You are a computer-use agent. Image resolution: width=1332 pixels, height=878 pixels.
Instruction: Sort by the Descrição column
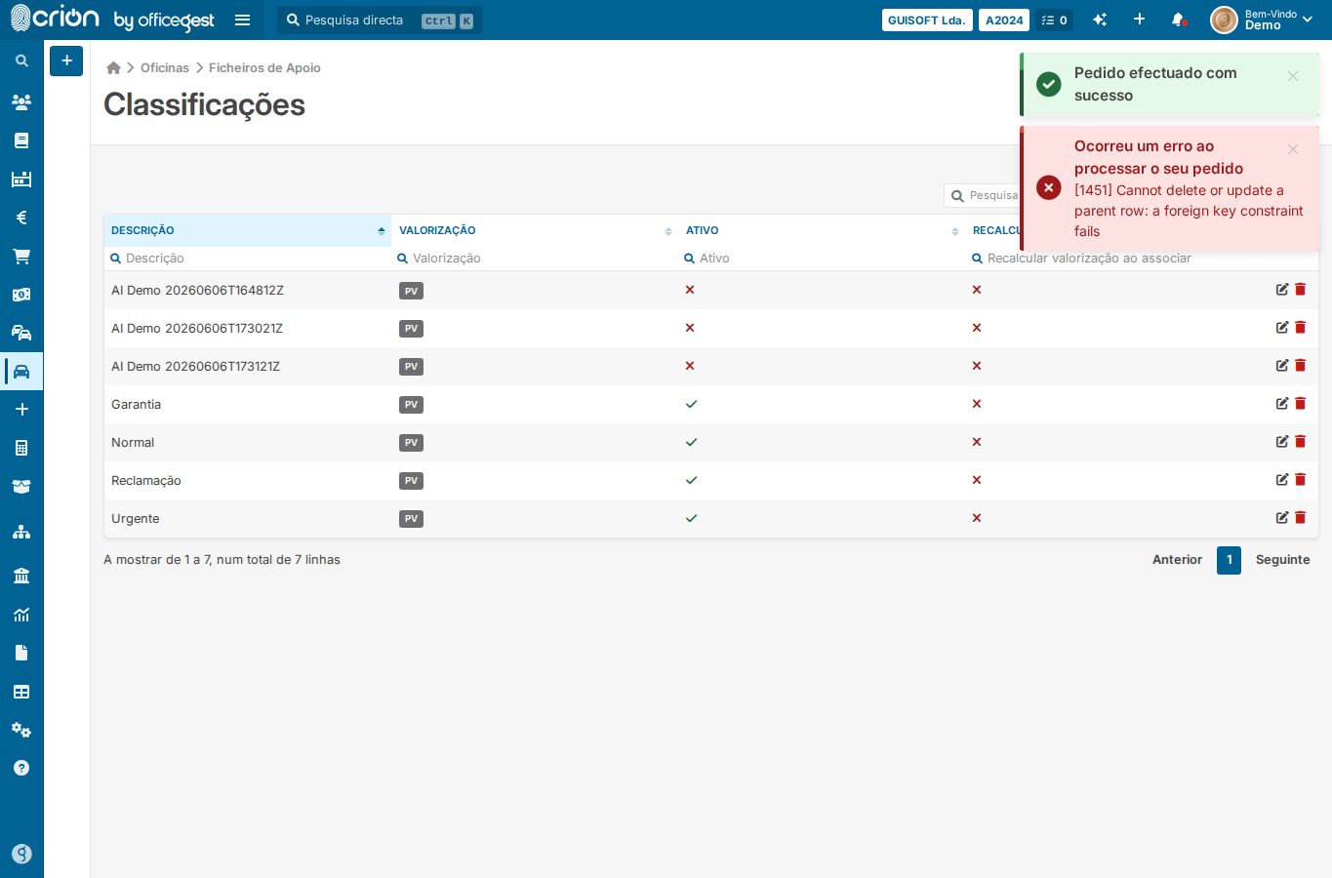248,230
